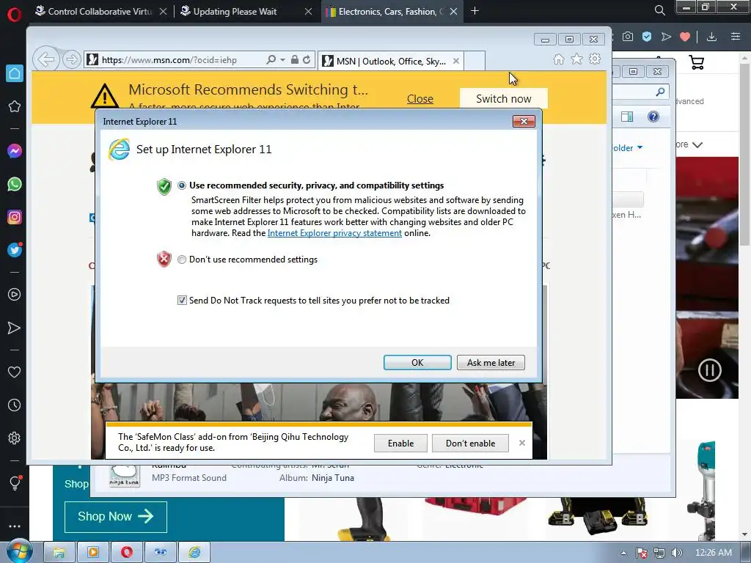
Task: Open Opera easy setup icon
Action: [736, 37]
